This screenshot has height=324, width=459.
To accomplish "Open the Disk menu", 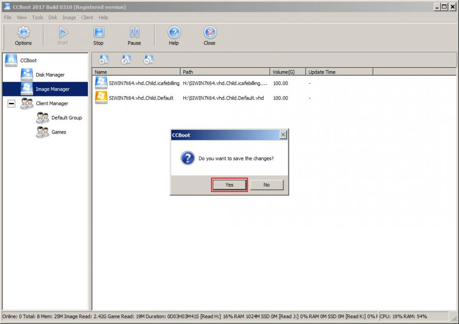I will pos(53,17).
